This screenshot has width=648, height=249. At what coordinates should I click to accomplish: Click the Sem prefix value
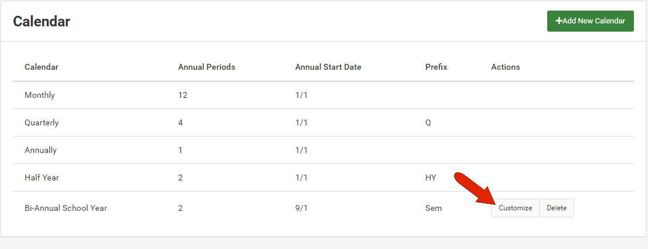tap(433, 208)
